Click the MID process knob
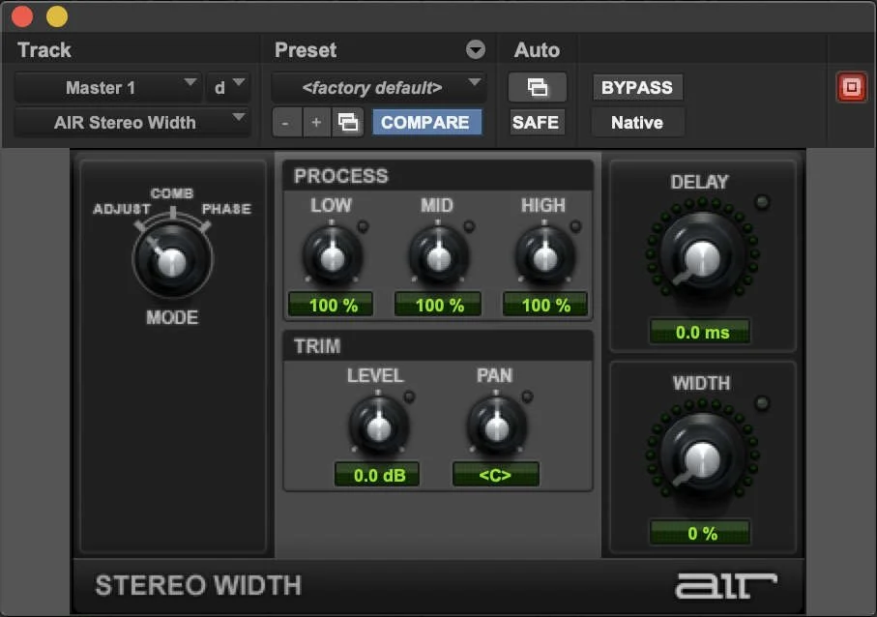 click(439, 256)
